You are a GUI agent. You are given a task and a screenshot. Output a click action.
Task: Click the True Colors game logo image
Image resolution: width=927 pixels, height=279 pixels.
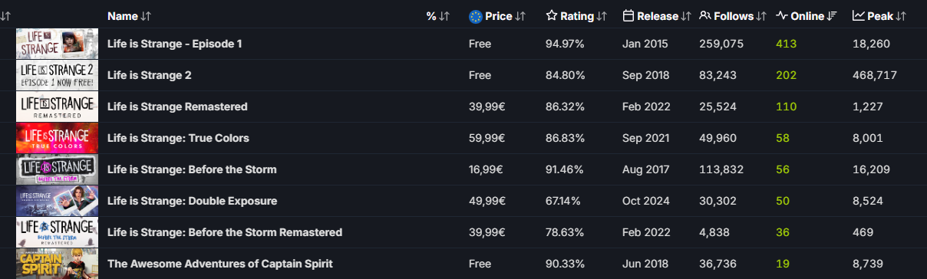click(x=57, y=138)
